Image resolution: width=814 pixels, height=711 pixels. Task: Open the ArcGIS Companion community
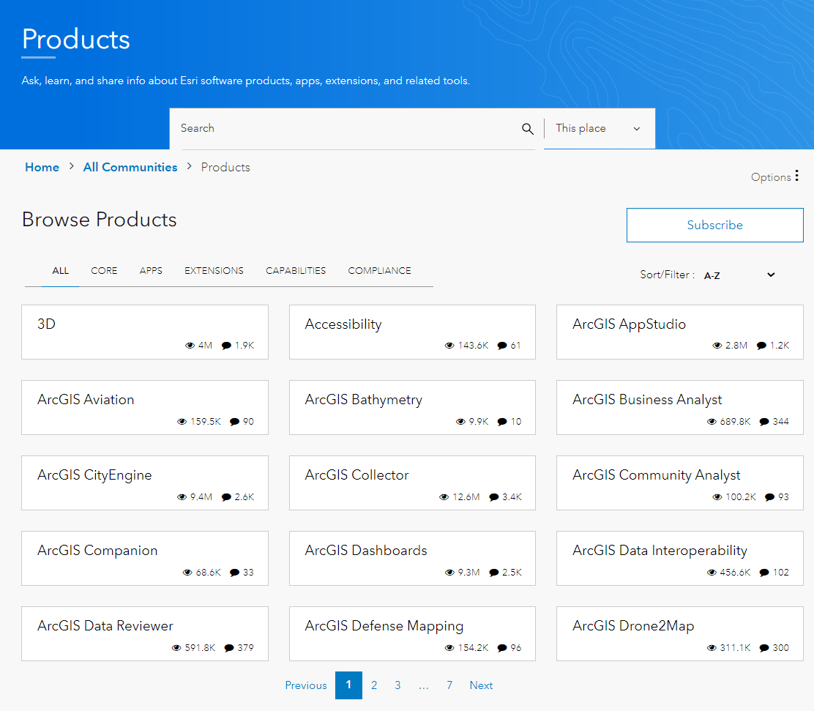click(97, 551)
